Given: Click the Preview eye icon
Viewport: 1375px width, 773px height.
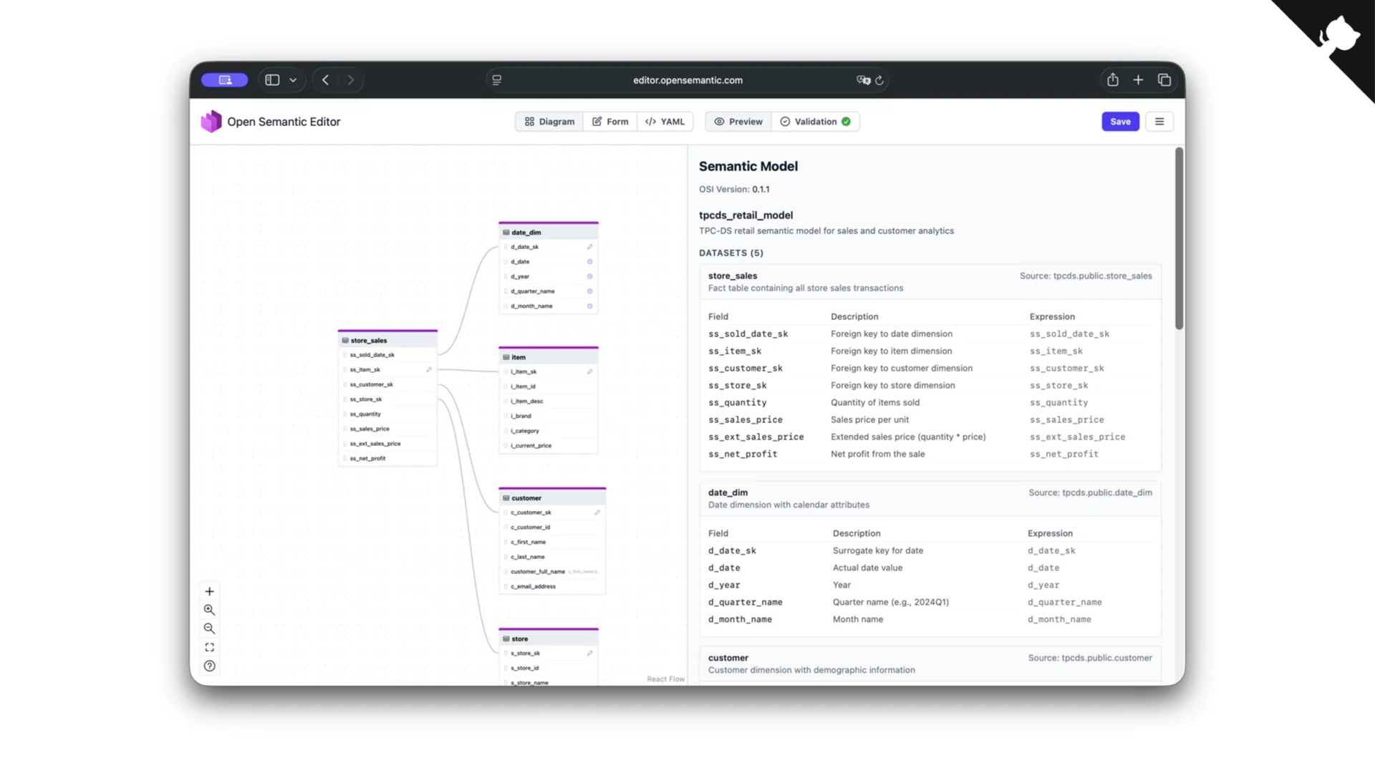Looking at the screenshot, I should (720, 122).
